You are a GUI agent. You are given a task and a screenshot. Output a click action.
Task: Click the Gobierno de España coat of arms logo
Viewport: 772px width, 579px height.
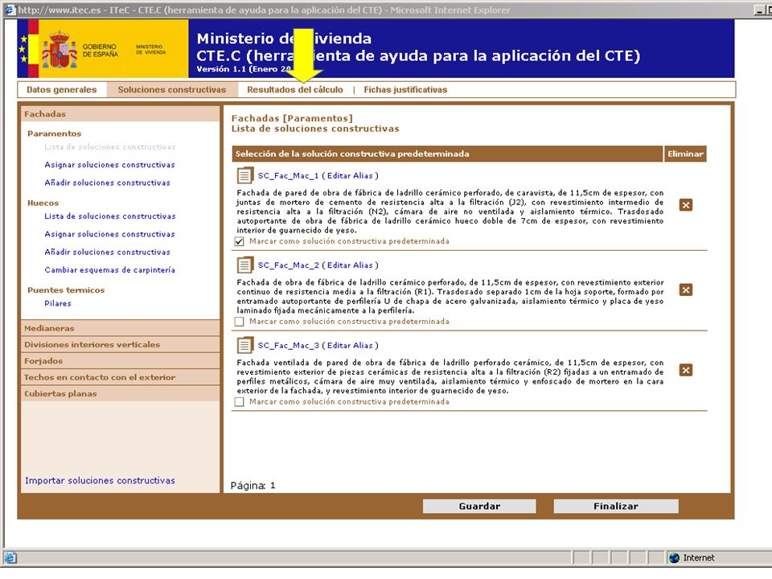(x=60, y=49)
